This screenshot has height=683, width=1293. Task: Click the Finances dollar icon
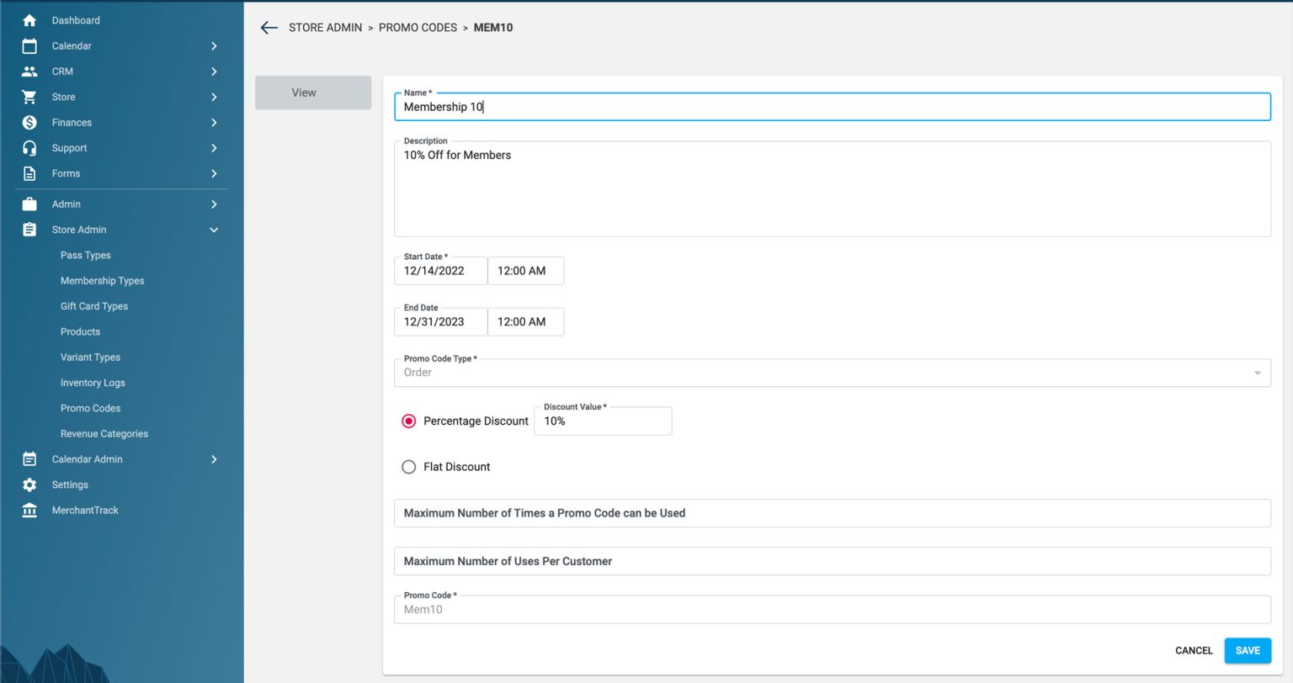point(29,123)
